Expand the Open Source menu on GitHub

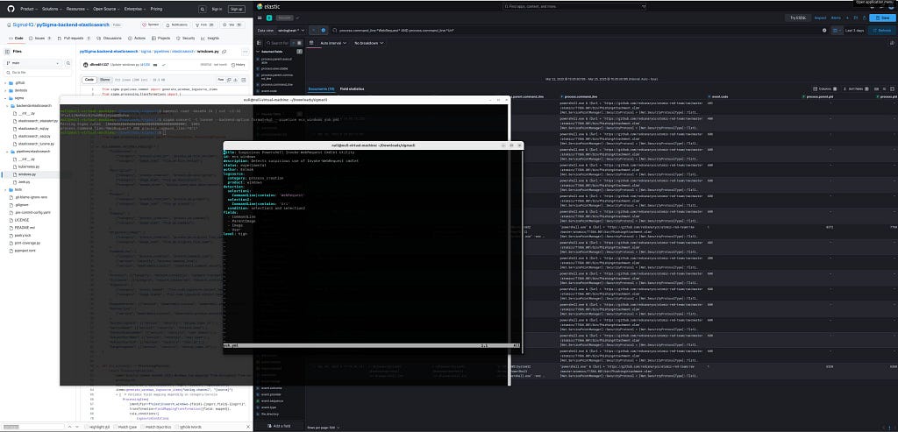[105, 9]
